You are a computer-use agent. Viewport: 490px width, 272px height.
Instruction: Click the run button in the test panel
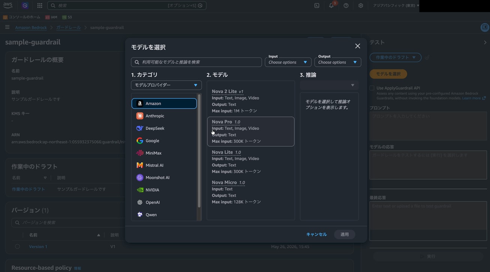[x=428, y=256]
